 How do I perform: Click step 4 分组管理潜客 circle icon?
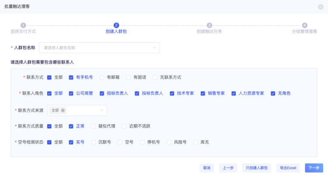[x=304, y=25]
